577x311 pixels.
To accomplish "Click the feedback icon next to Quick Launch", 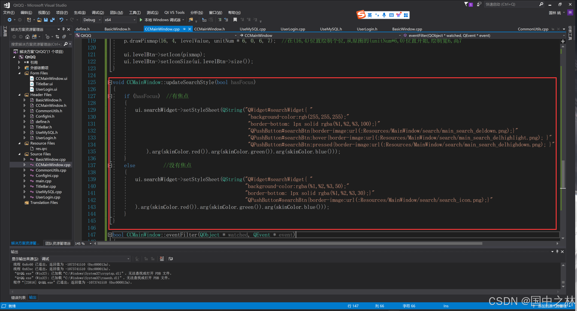I will (x=479, y=4).
